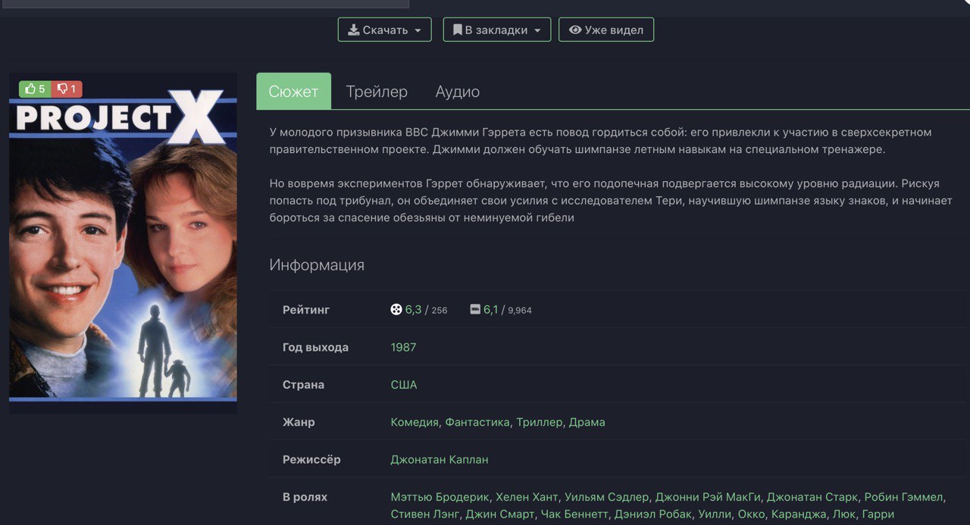The width and height of the screenshot is (970, 525).
Task: Open actor Чак Беннетт link
Action: [574, 514]
